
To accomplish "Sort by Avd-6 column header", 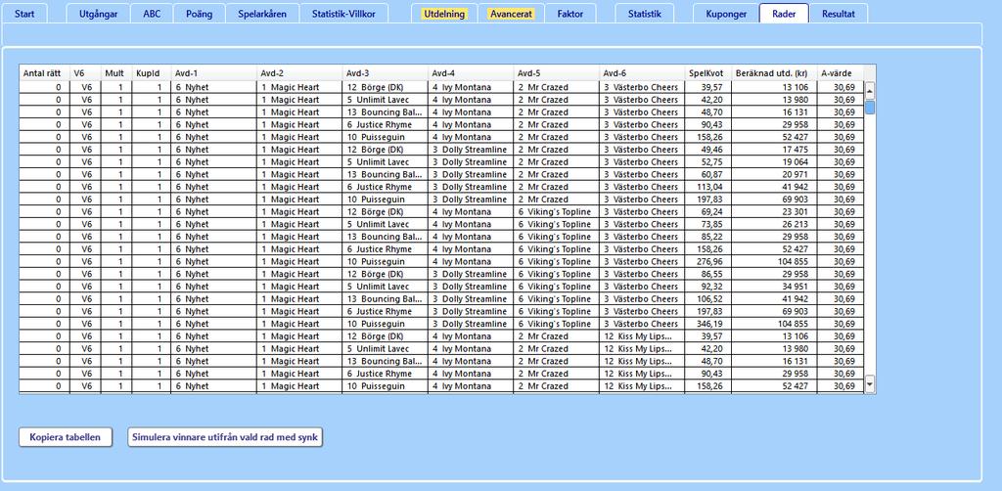I will (x=642, y=72).
